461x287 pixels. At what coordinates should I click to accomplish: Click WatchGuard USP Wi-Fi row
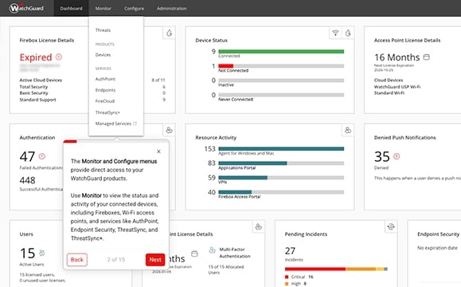coord(397,87)
